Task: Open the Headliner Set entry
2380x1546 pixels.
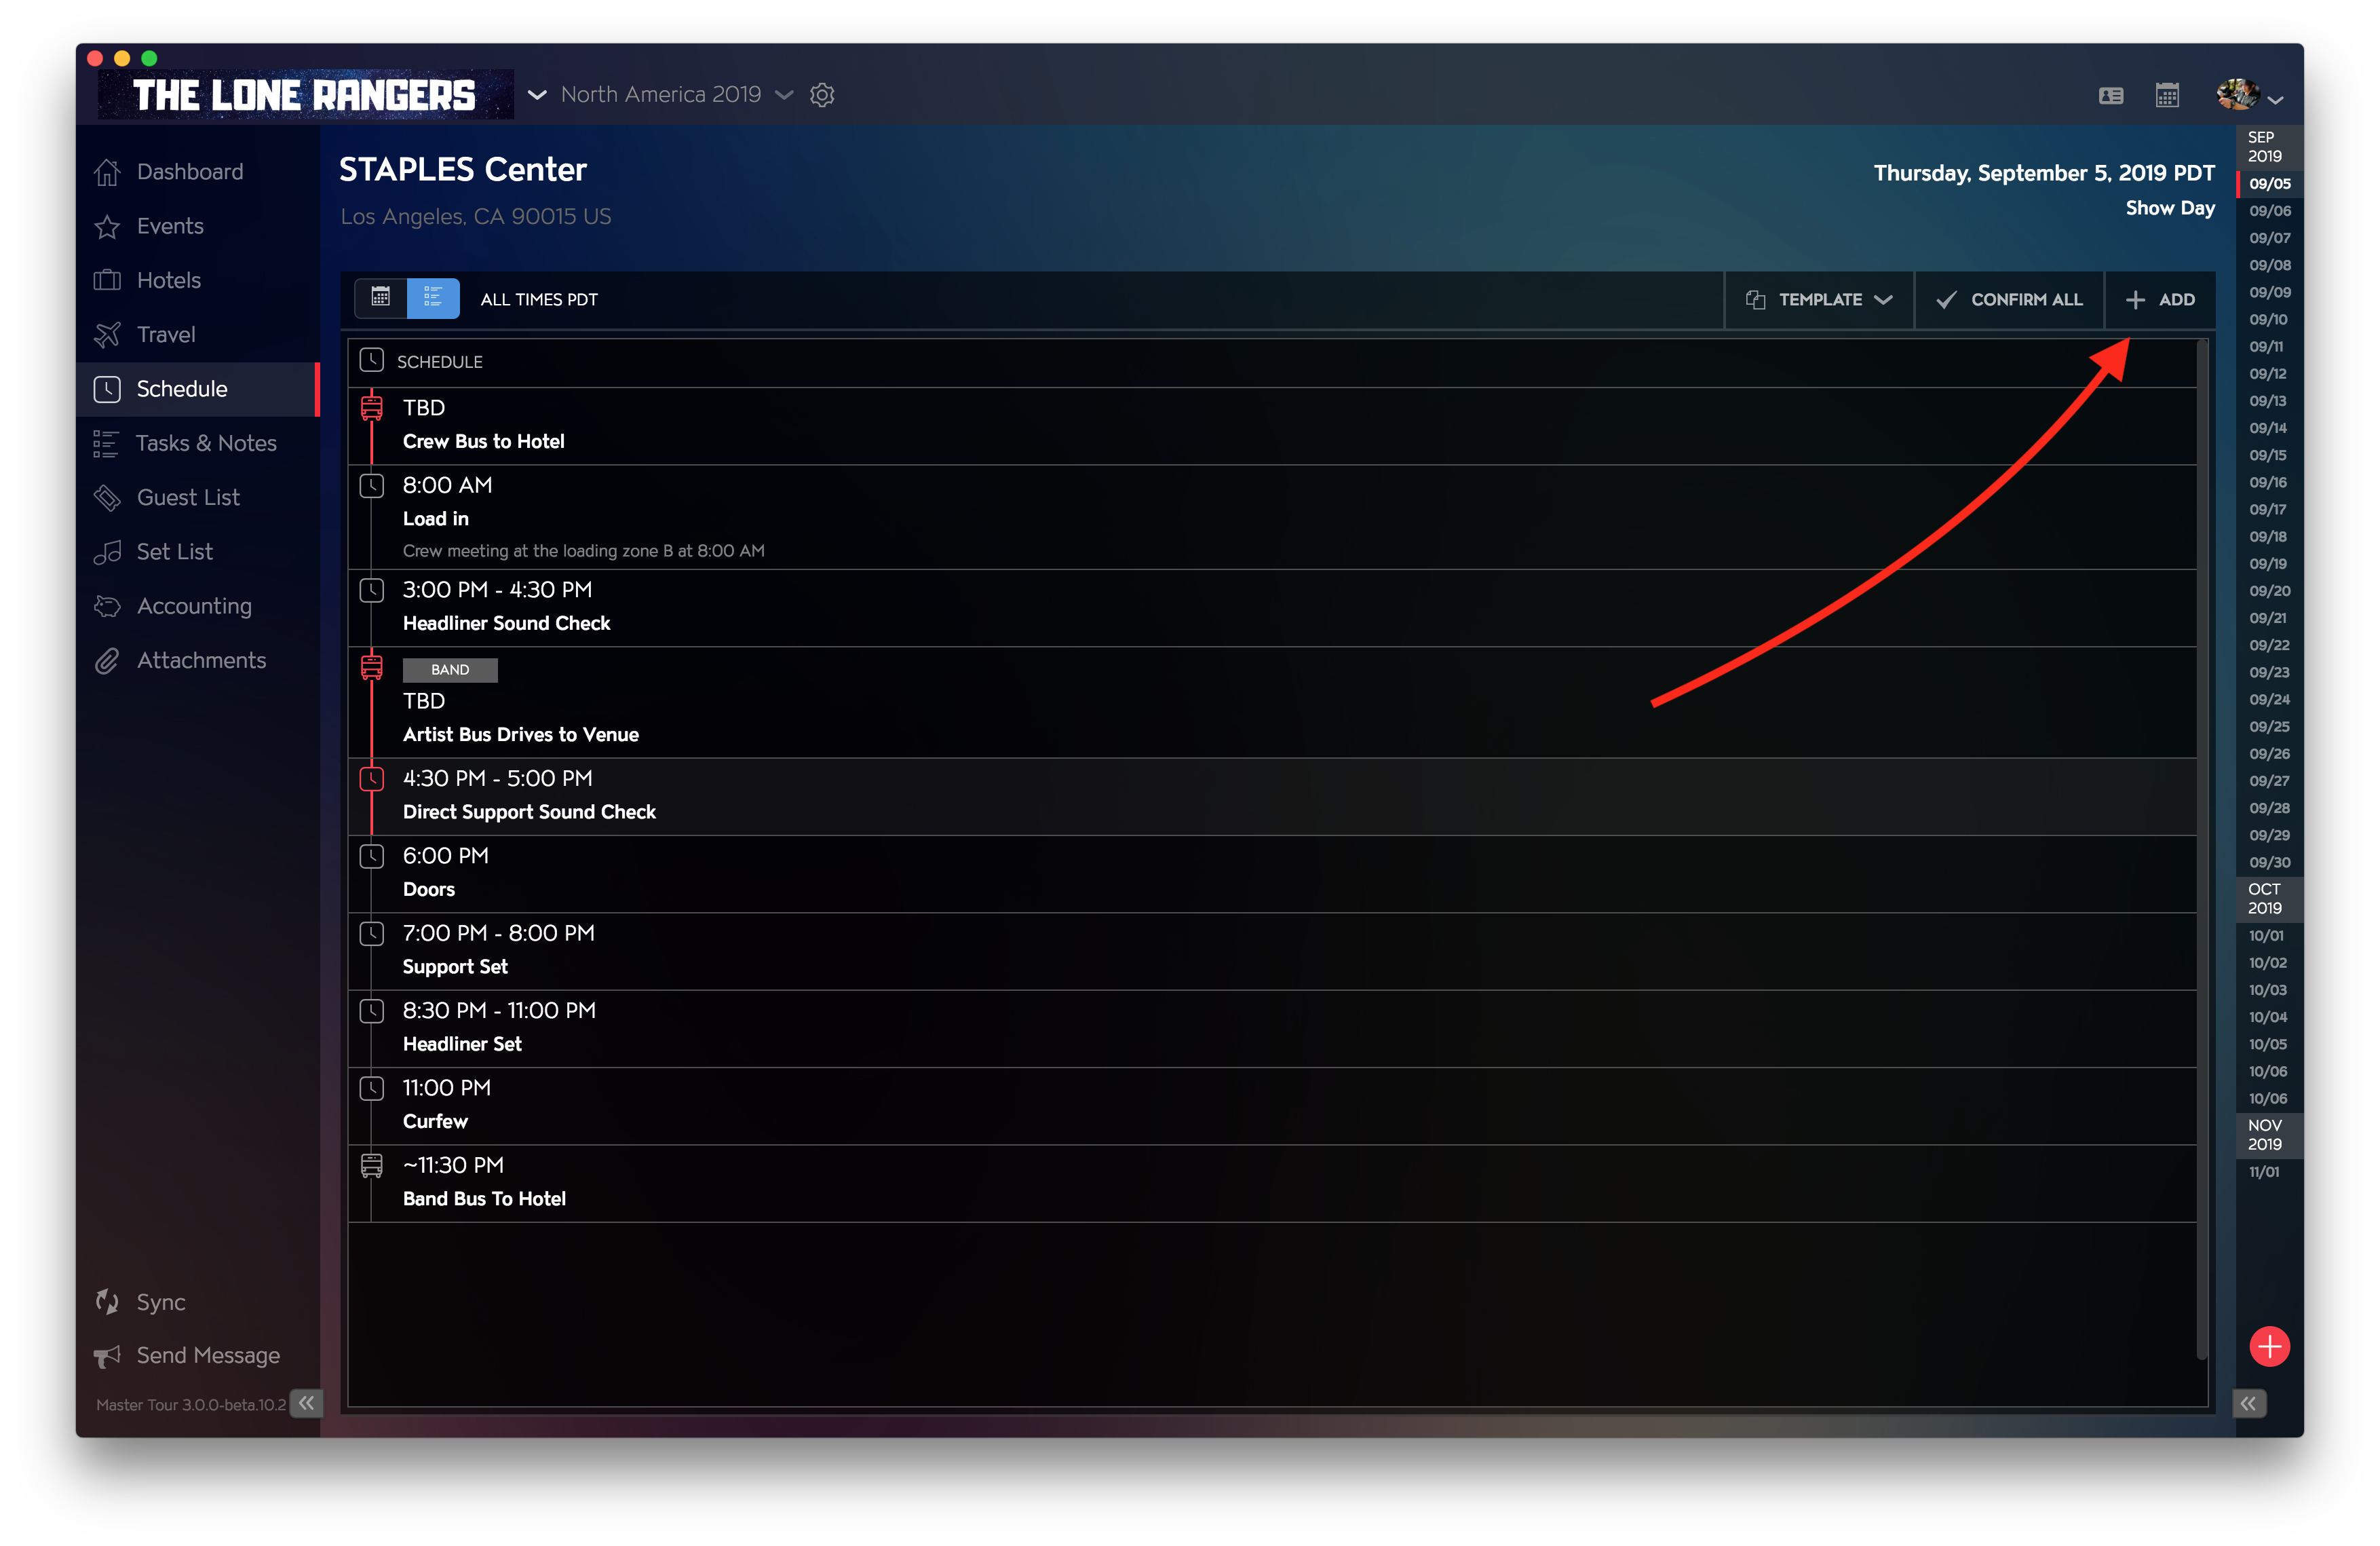Action: click(x=1272, y=1028)
